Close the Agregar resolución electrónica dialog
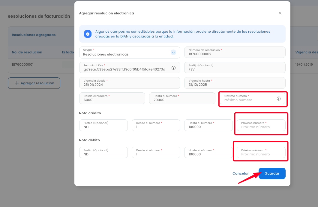The image size is (318, 207). [x=280, y=13]
